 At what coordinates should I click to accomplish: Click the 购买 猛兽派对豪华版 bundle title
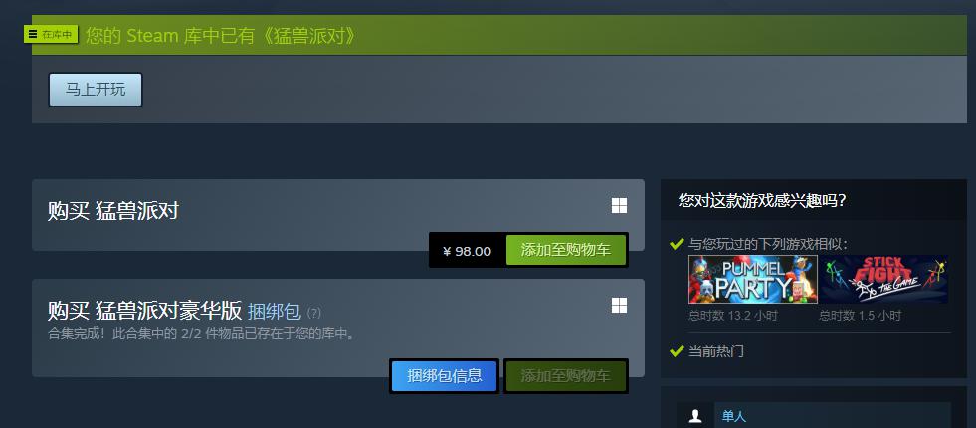144,311
